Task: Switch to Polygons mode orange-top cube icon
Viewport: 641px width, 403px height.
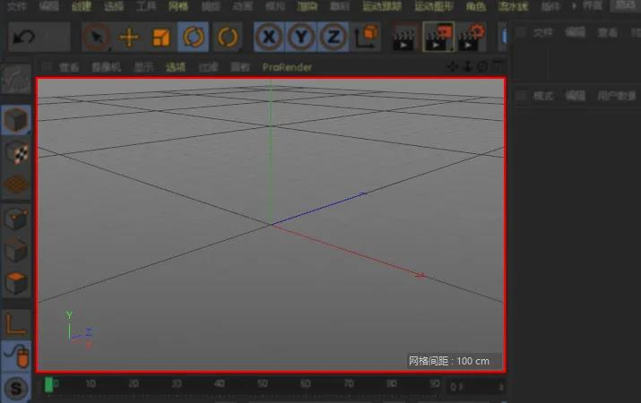Action: [16, 283]
